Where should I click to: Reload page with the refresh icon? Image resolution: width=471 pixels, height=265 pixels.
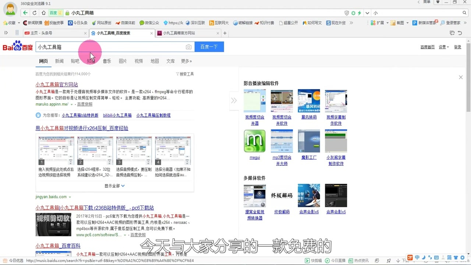pos(34,13)
